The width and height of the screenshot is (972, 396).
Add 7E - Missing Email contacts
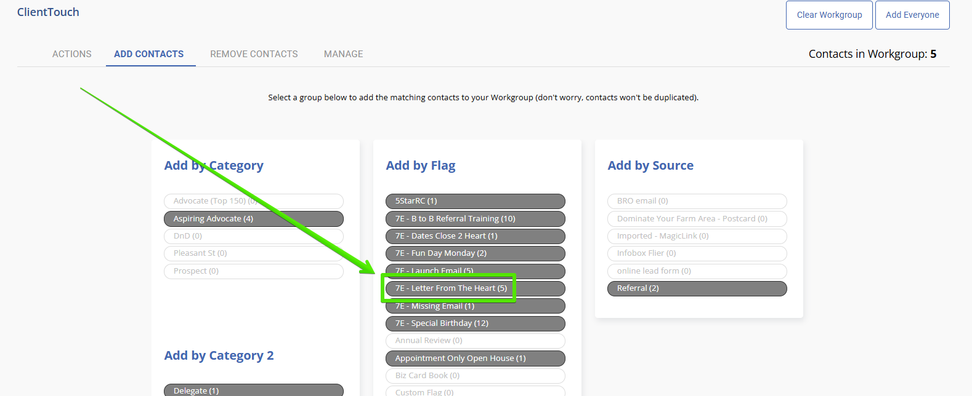click(x=475, y=306)
